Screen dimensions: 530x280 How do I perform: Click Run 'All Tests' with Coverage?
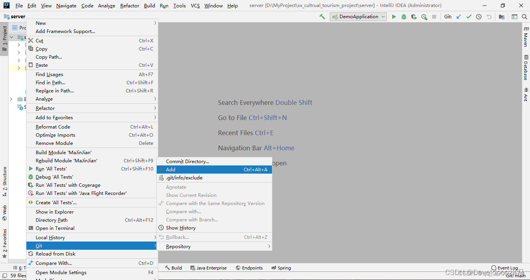(x=92, y=185)
